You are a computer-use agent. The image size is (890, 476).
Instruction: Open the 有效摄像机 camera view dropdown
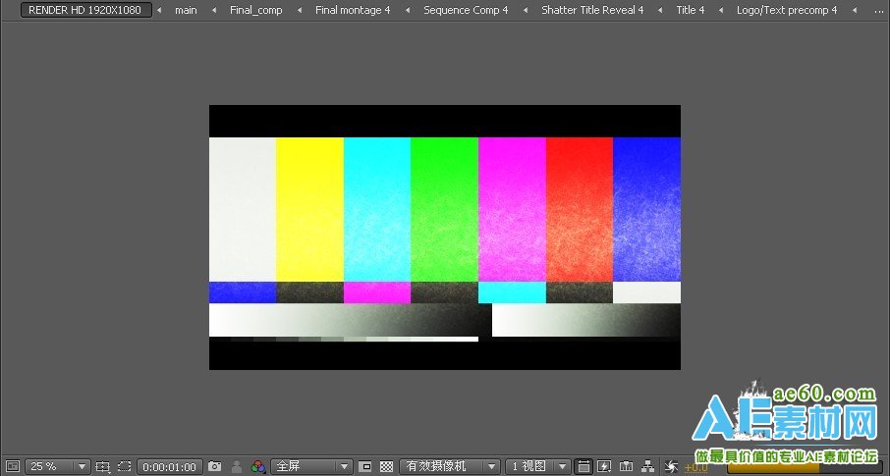pyautogui.click(x=451, y=466)
